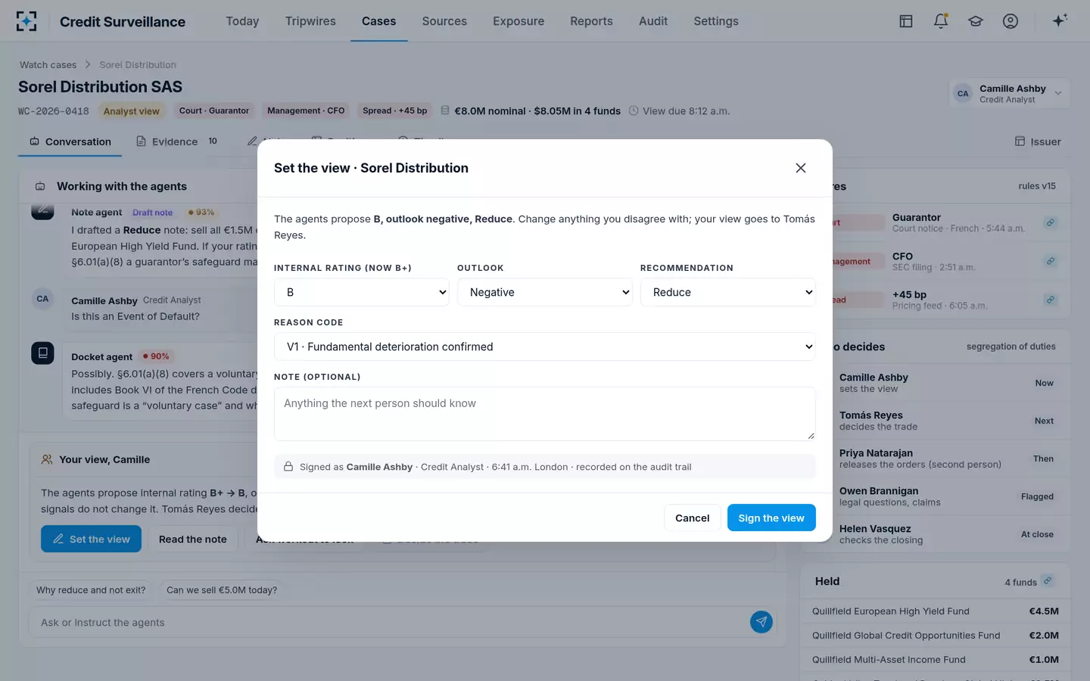Click Quillfield Global Credit Opportunities Fund row
This screenshot has height=681, width=1090.
tap(936, 636)
